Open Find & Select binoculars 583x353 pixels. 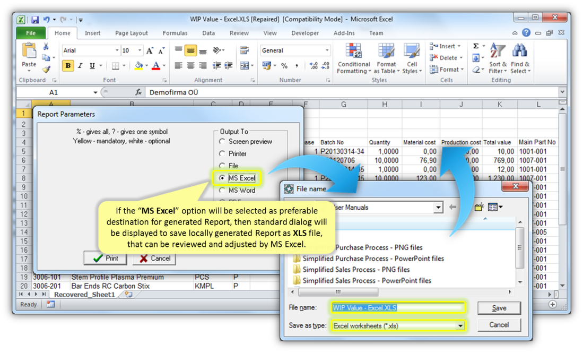click(x=520, y=58)
